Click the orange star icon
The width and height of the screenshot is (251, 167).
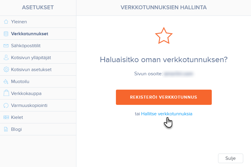pos(164,36)
